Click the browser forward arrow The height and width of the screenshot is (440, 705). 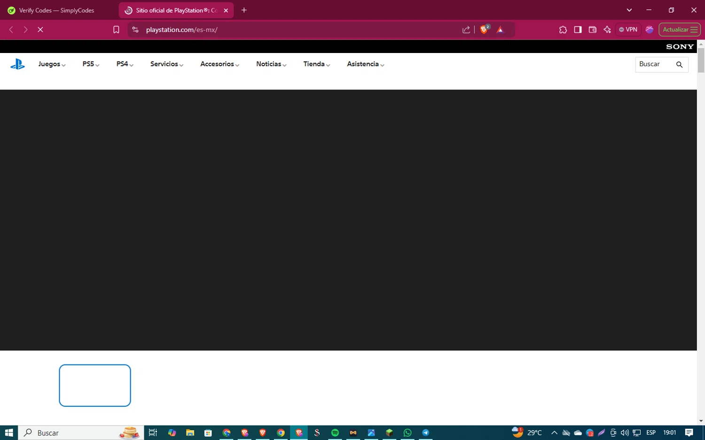(26, 30)
